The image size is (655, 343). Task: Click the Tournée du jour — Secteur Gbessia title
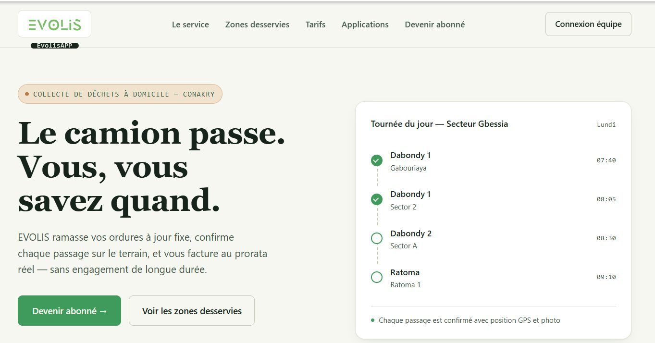pos(439,124)
